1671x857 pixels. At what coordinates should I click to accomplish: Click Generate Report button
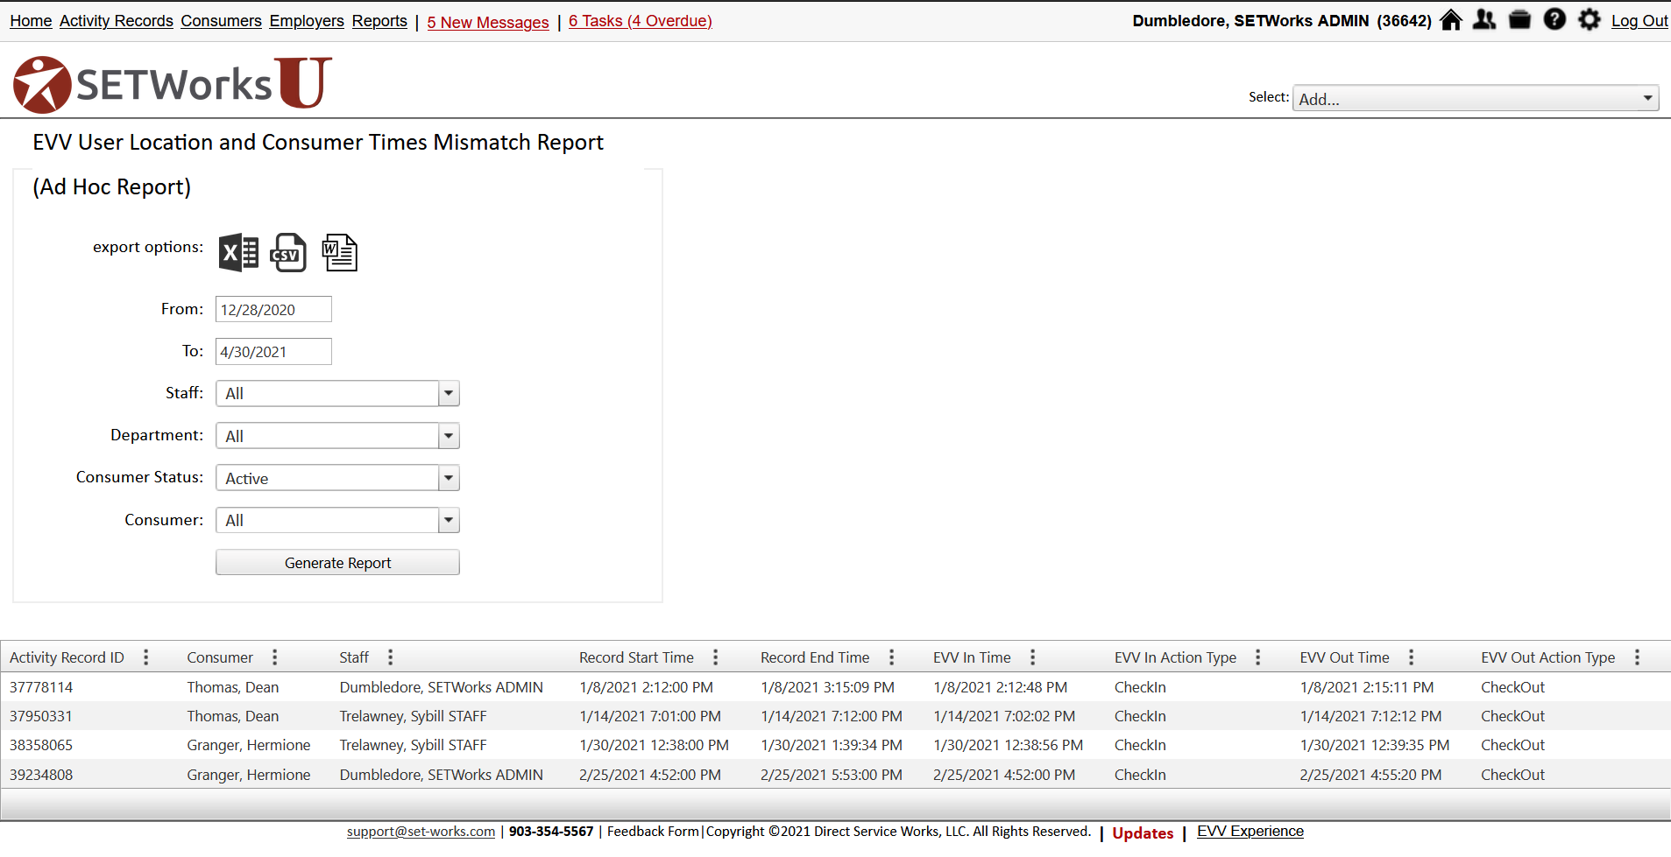tap(337, 563)
